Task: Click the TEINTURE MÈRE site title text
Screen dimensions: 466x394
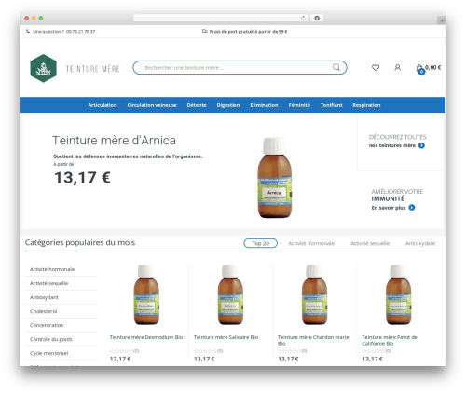Action: click(x=93, y=69)
